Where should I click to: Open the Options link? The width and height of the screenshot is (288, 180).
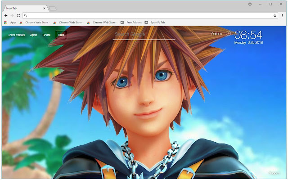(216, 34)
